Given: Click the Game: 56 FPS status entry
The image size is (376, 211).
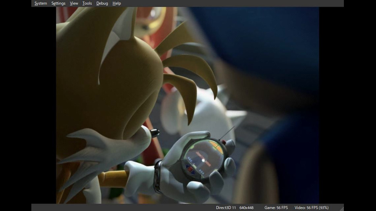Looking at the screenshot, I should coord(276,207).
